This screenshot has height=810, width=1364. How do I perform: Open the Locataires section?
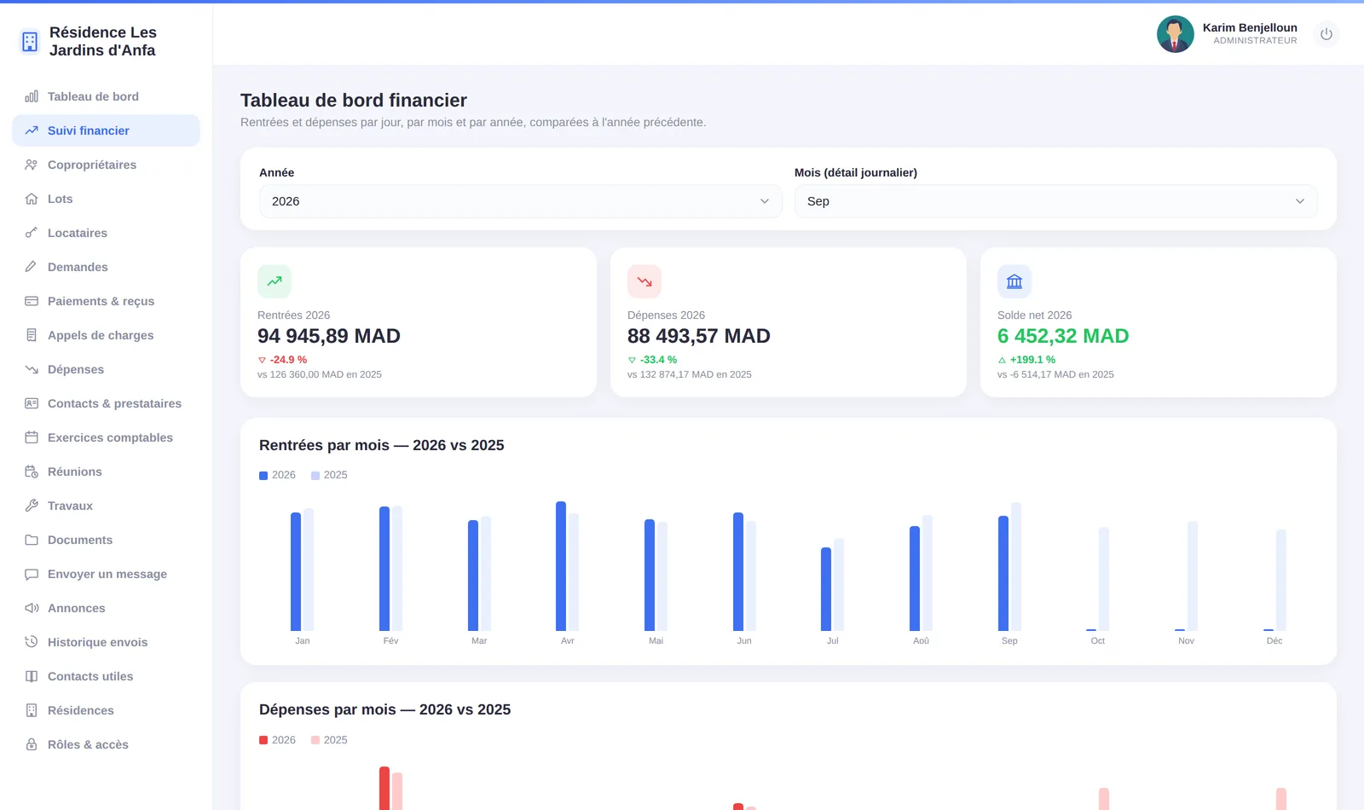106,233
